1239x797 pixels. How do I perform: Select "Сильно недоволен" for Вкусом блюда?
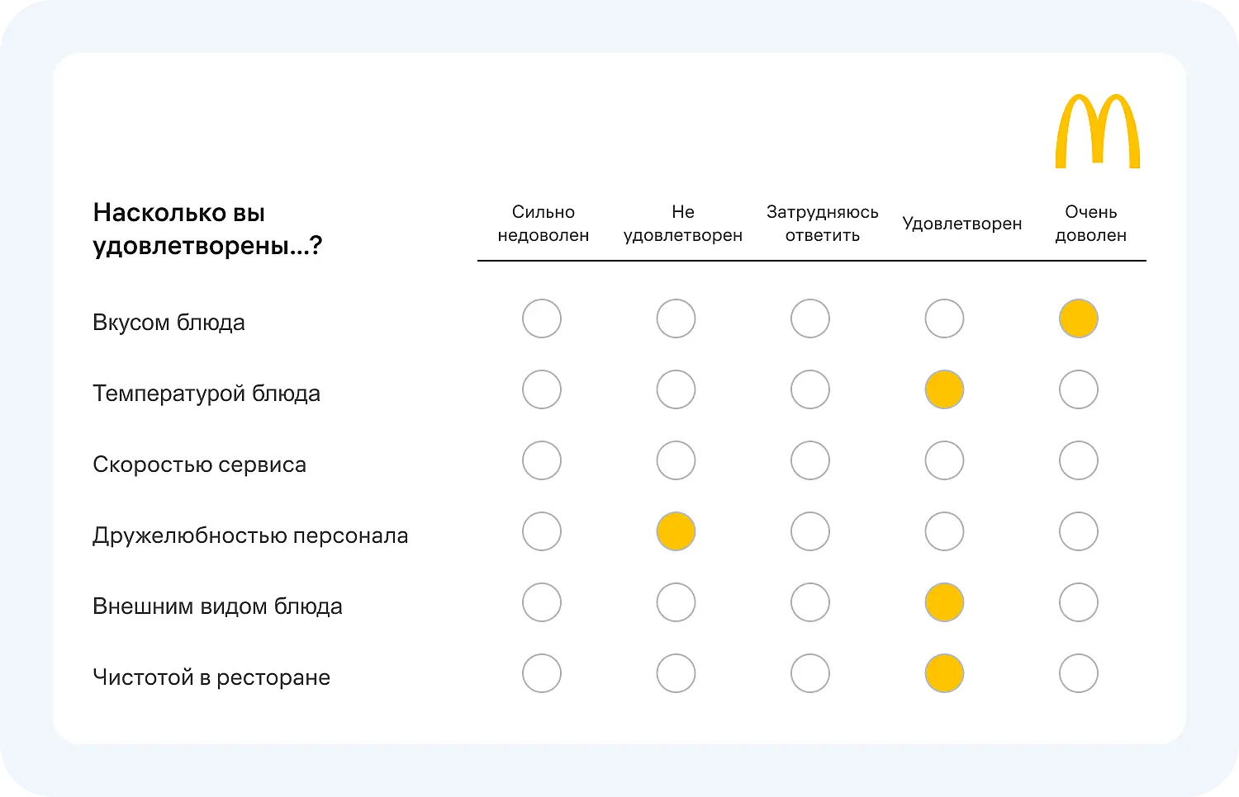click(542, 318)
